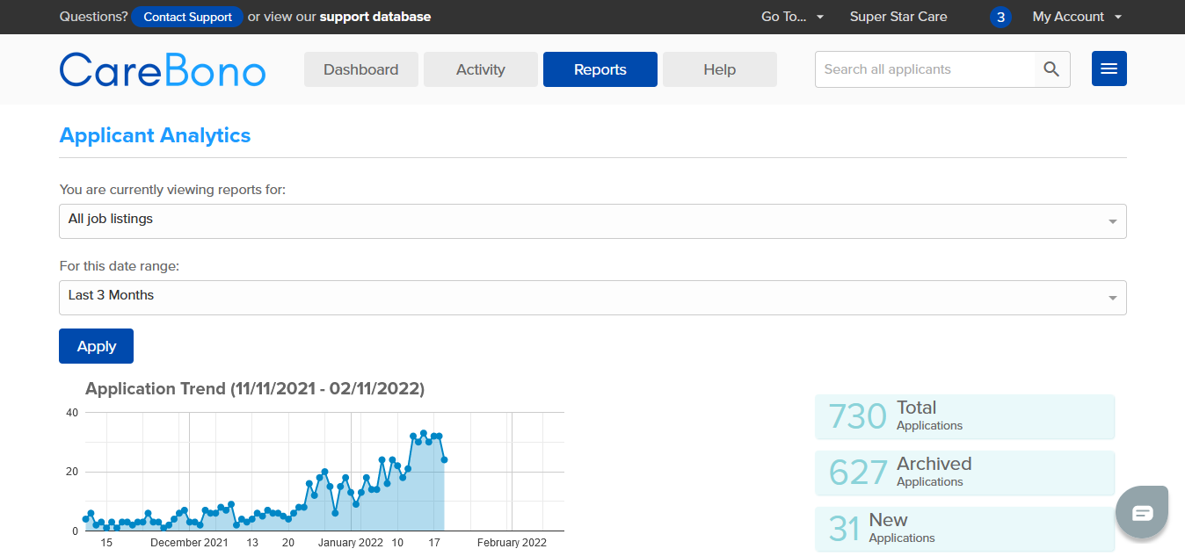Click the 730 Total Applications card
1185x556 pixels.
[964, 416]
